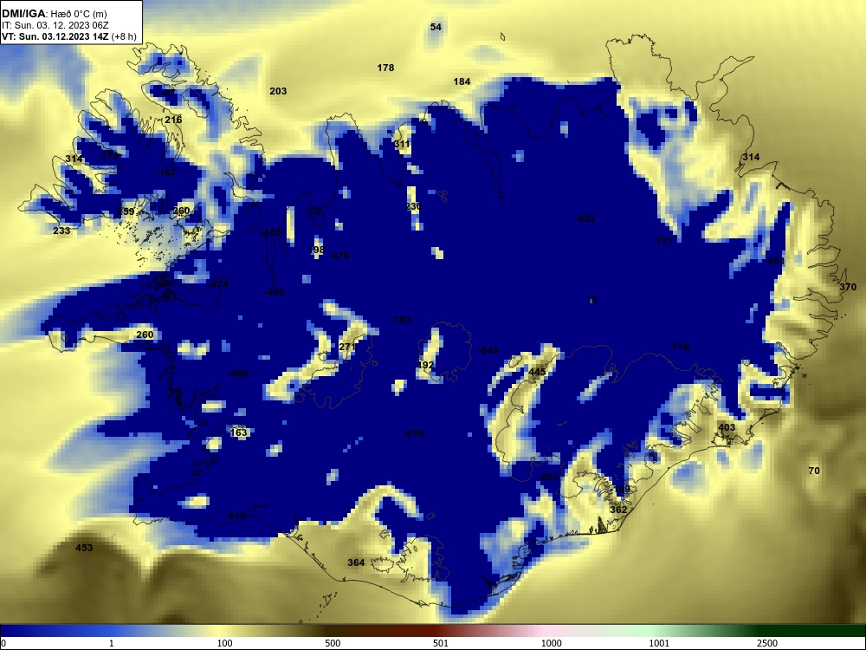
Task: Click the value label 453
Action: 84,549
